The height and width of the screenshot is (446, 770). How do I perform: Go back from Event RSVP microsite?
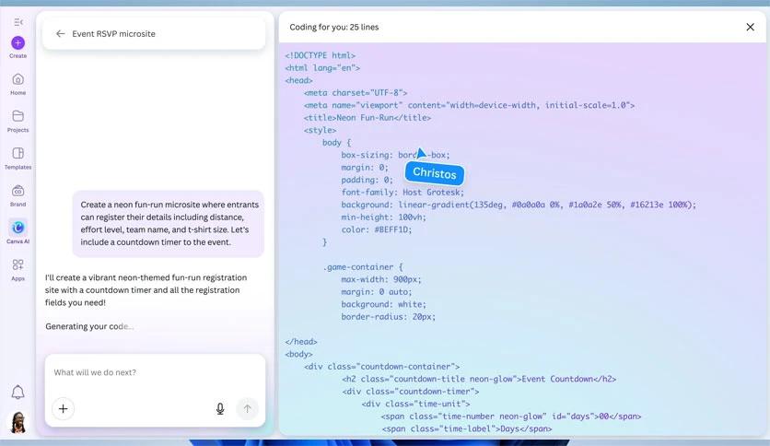click(x=60, y=33)
